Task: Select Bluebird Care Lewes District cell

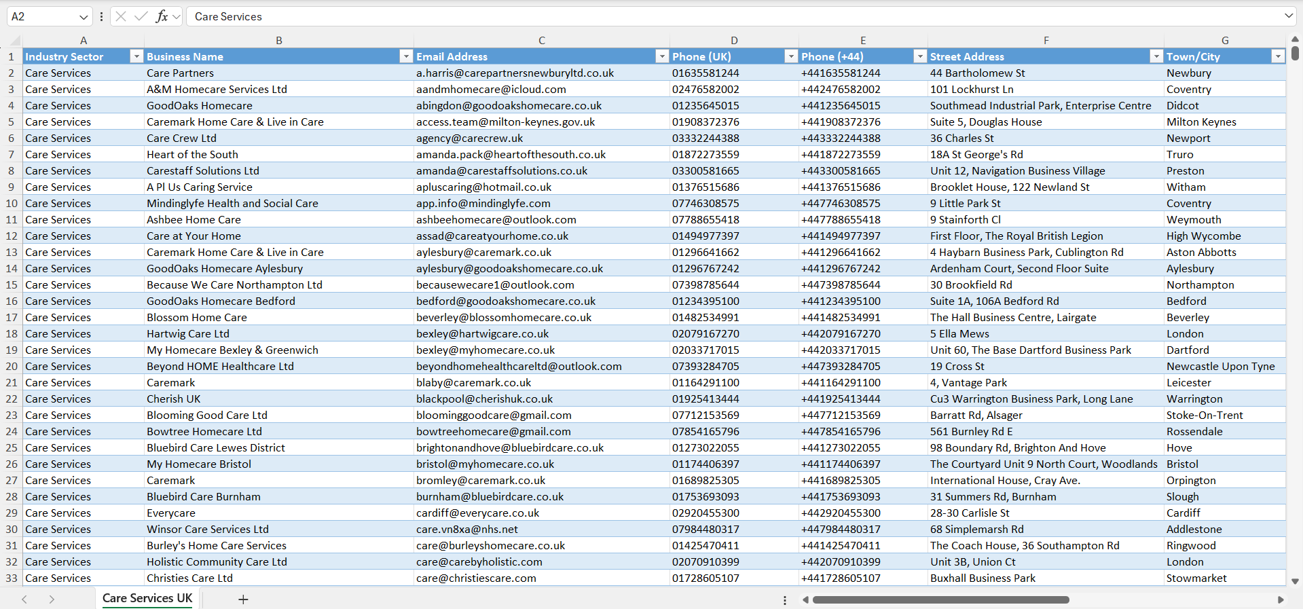Action: (278, 447)
